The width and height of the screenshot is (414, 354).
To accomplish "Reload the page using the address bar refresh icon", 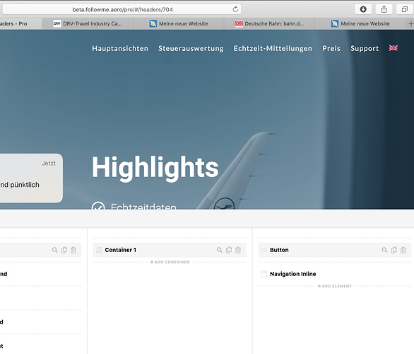I will pyautogui.click(x=235, y=9).
